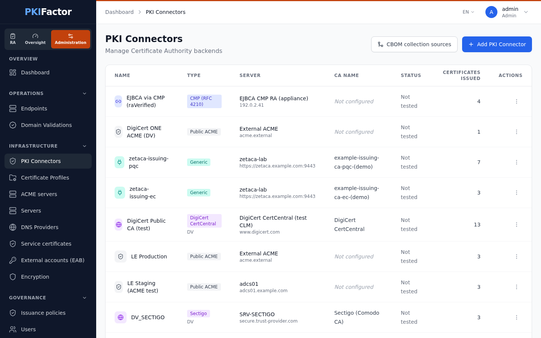
Task: Click the DigiCert Public CA globe icon
Action: coord(119,225)
